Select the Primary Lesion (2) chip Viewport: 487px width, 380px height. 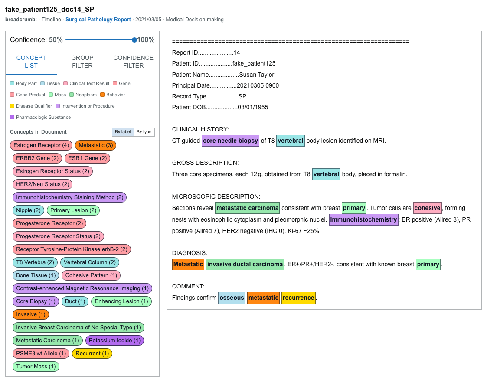point(73,210)
